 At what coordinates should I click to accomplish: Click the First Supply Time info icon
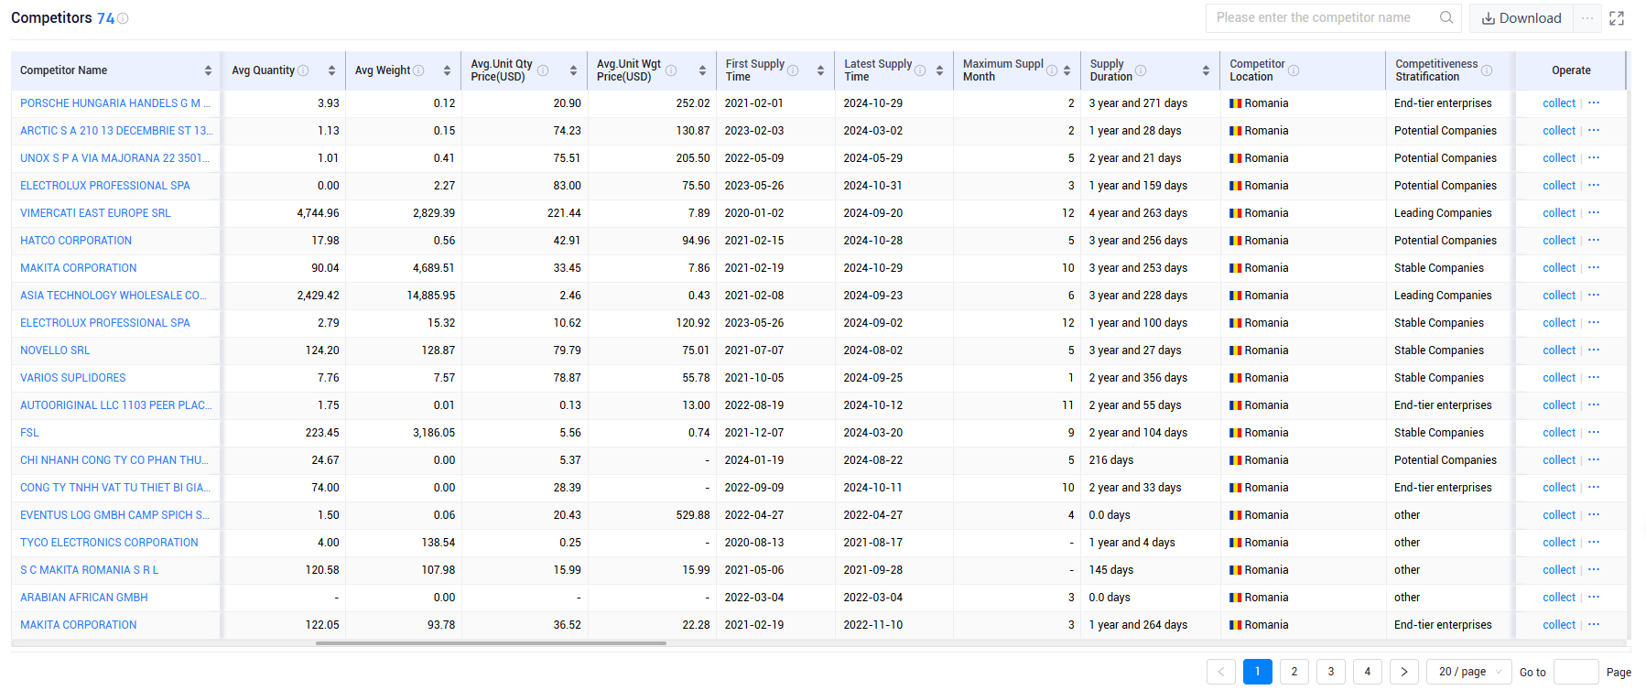tap(793, 70)
